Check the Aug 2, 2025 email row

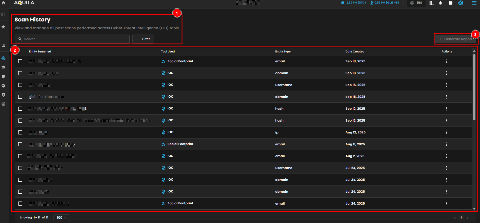[x=20, y=156]
